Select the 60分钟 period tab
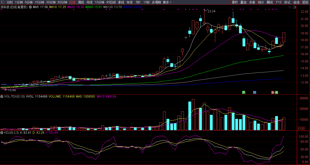310x165 pixels. point(62,2)
